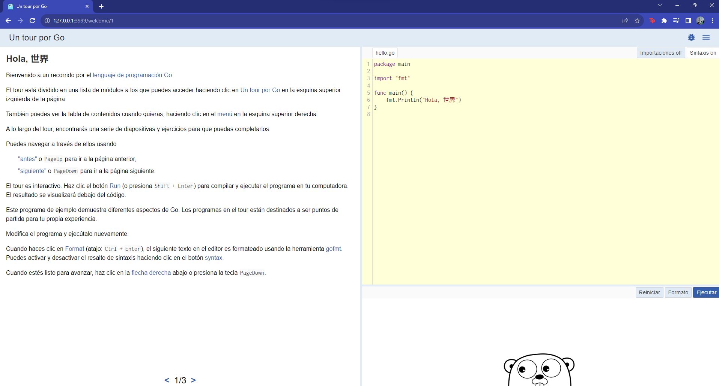This screenshot has height=386, width=719.
Task: Open the table of contents menu icon
Action: pyautogui.click(x=706, y=37)
